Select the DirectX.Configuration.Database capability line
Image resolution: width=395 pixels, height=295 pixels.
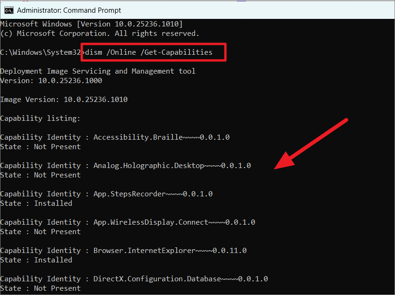(134, 279)
